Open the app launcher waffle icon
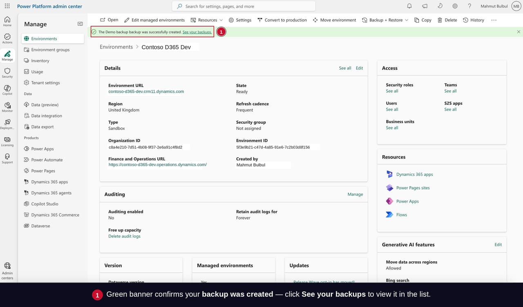523x307 pixels. tap(7, 6)
